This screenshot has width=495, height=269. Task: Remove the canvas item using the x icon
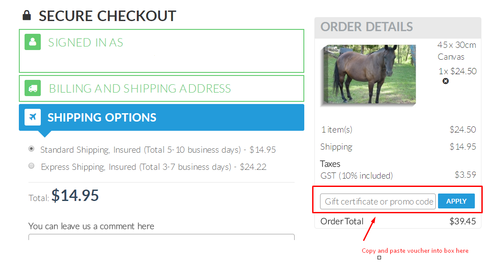coord(445,81)
